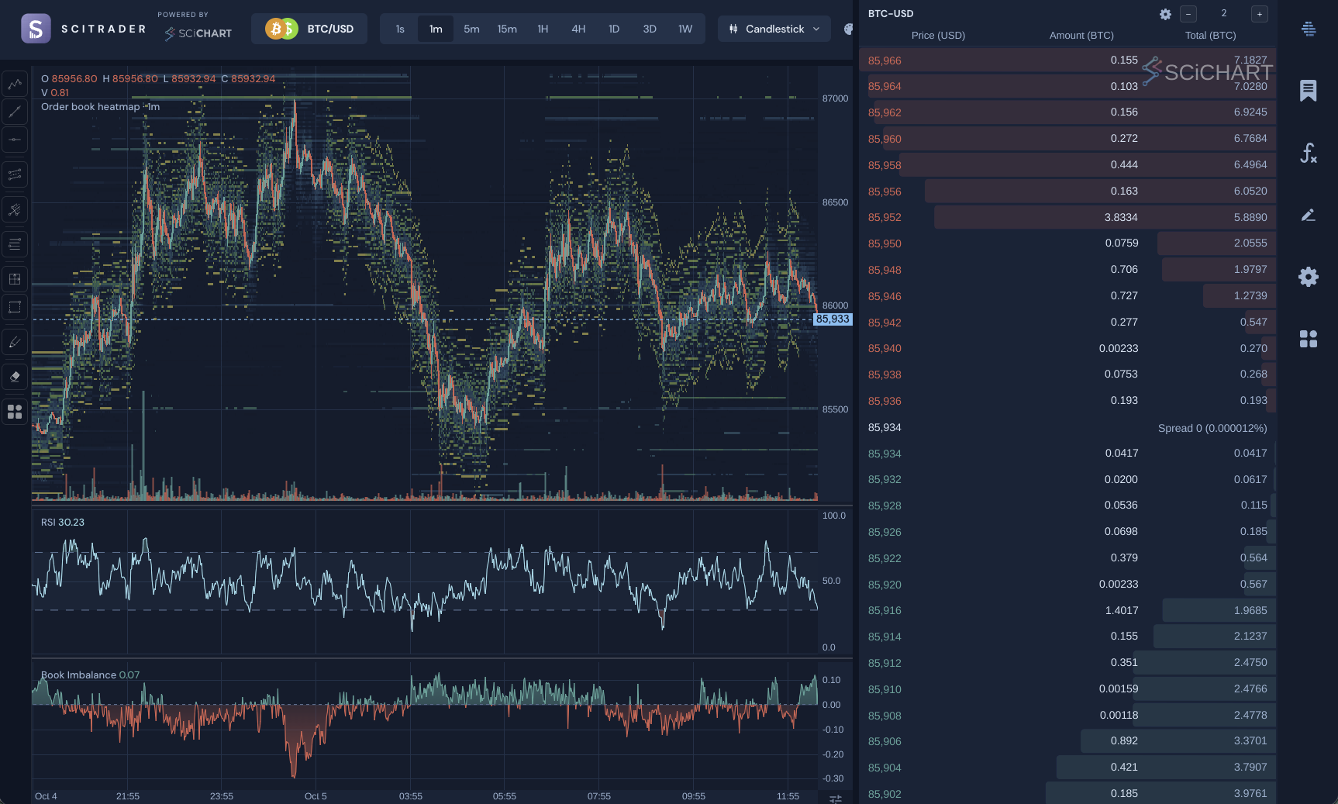
Task: Switch to the 4H timeframe
Action: (x=578, y=29)
